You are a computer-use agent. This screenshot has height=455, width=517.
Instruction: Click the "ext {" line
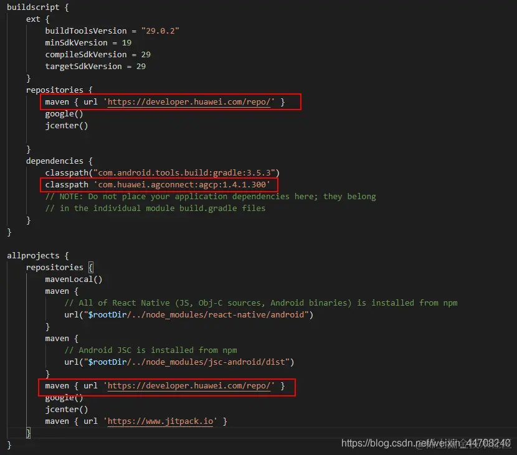point(37,19)
